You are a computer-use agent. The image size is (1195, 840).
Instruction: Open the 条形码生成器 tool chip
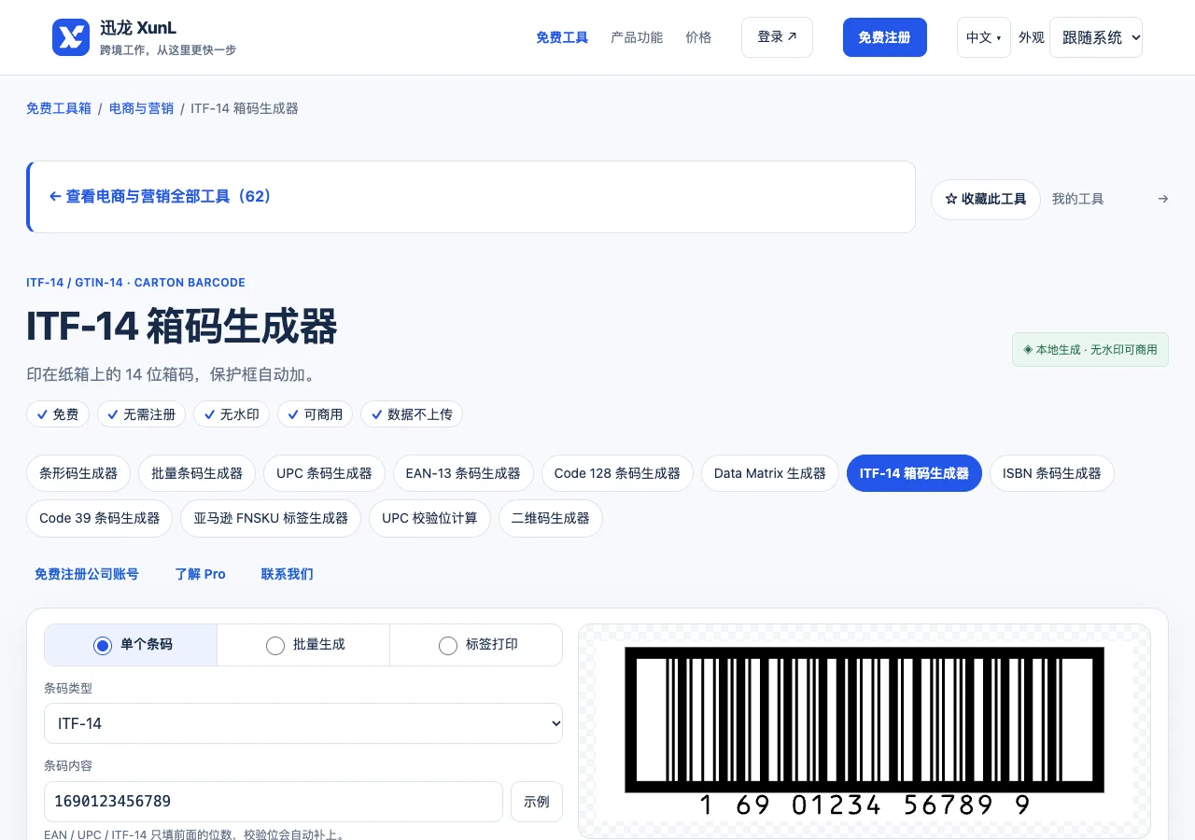click(78, 473)
